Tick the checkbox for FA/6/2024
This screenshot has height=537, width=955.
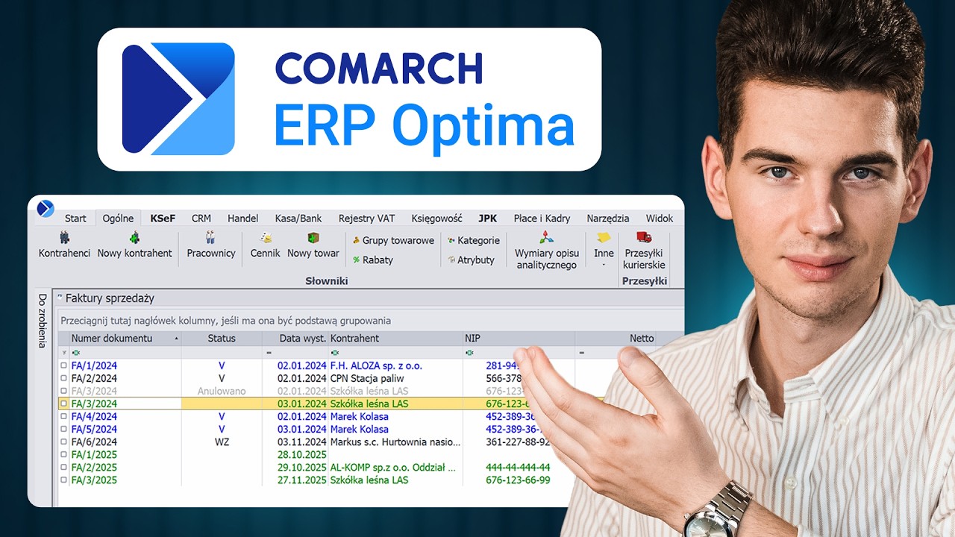pyautogui.click(x=63, y=442)
